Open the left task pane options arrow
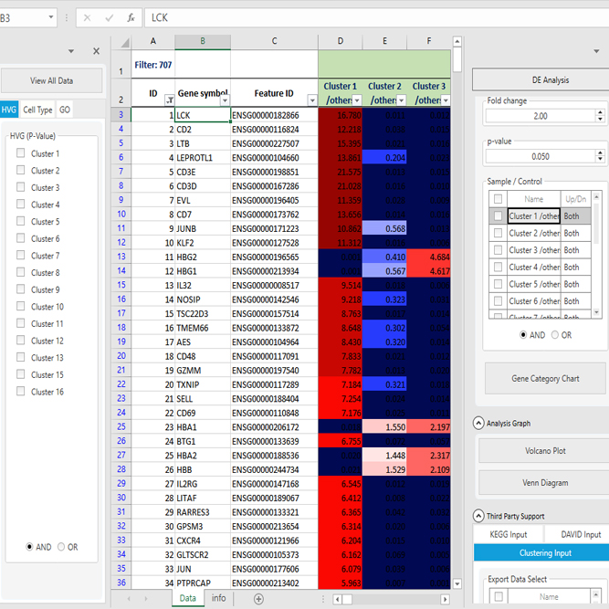 pos(72,51)
